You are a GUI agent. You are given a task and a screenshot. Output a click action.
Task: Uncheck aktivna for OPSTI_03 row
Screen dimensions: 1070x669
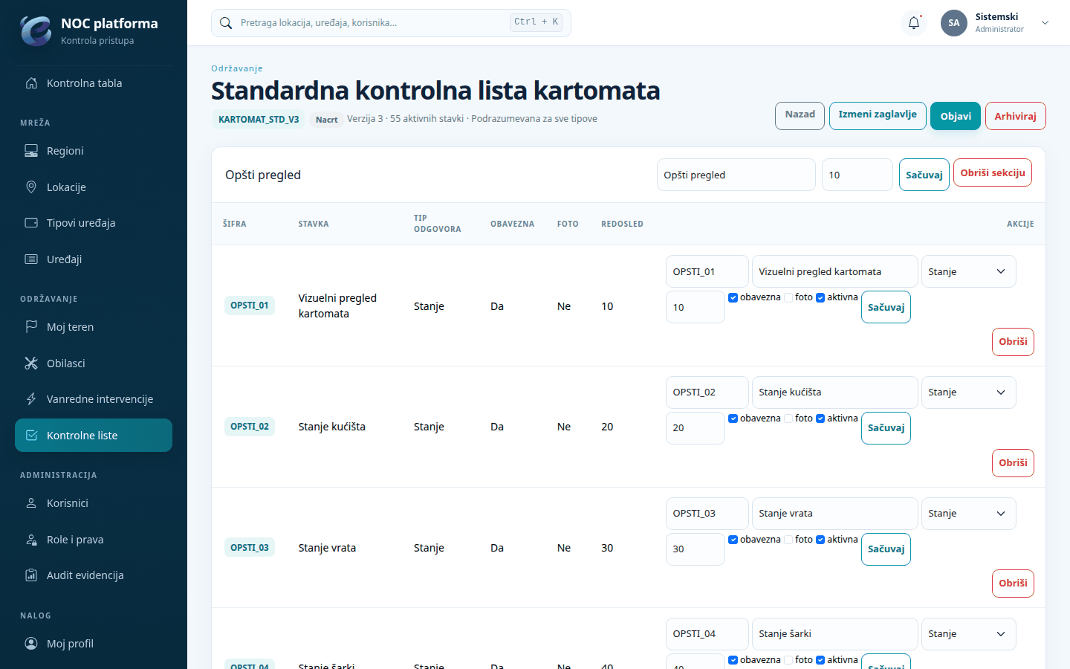(820, 540)
